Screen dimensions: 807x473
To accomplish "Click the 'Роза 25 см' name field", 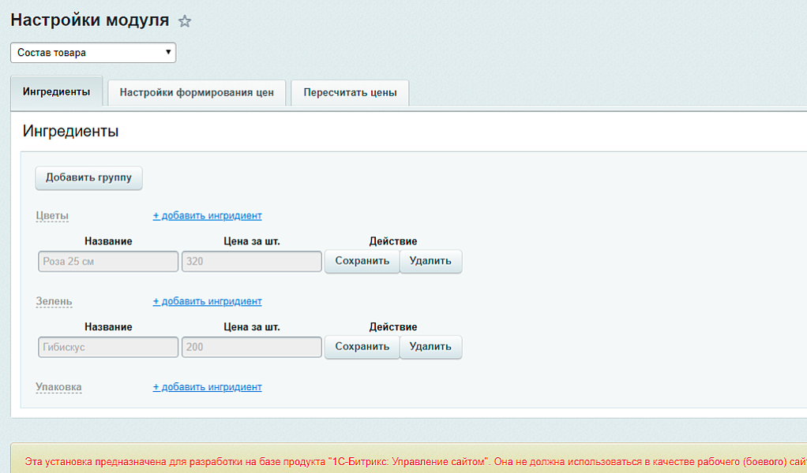I will pyautogui.click(x=107, y=261).
